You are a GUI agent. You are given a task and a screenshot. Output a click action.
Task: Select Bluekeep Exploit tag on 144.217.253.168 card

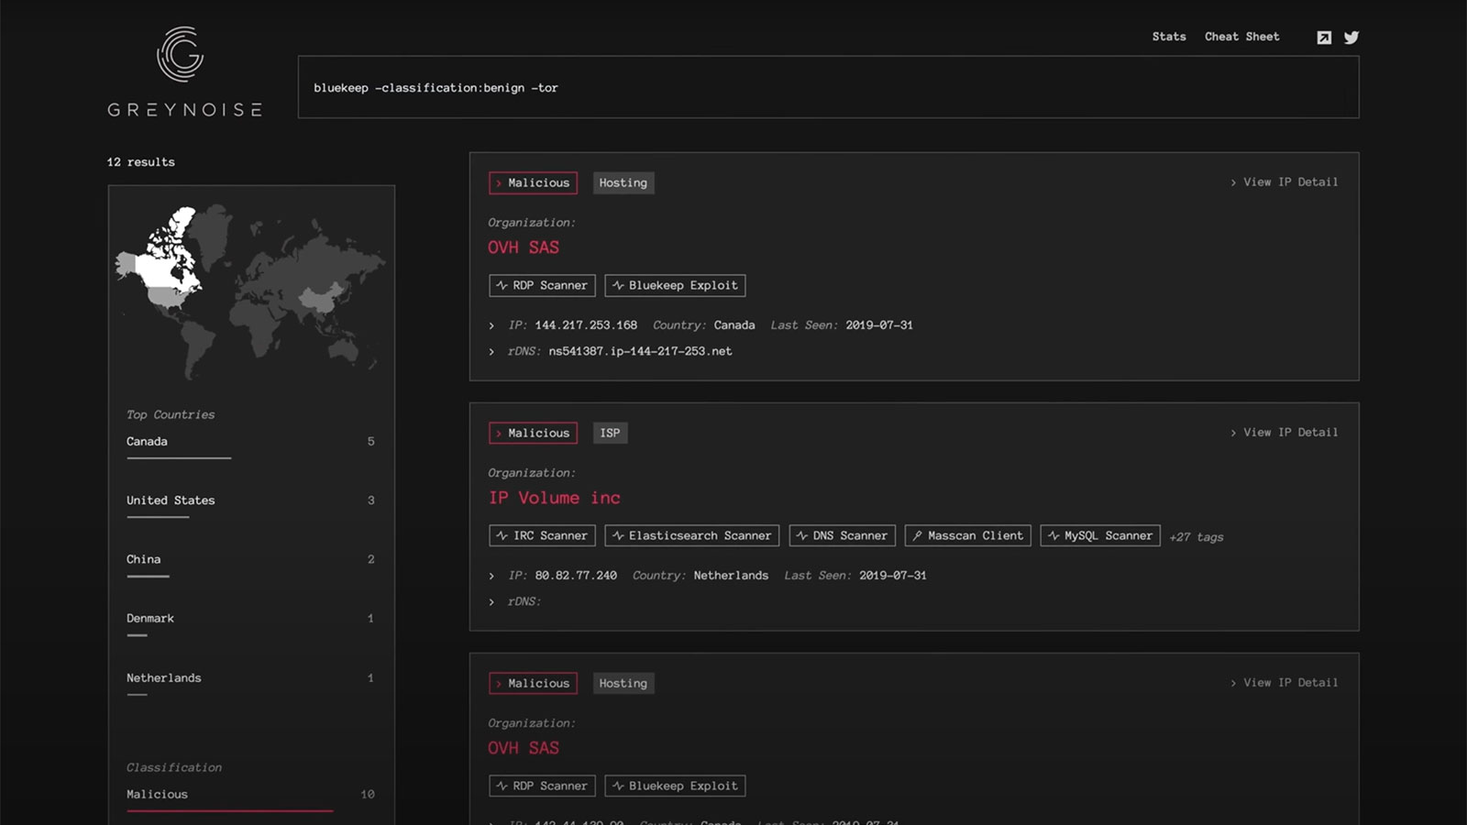tap(675, 285)
